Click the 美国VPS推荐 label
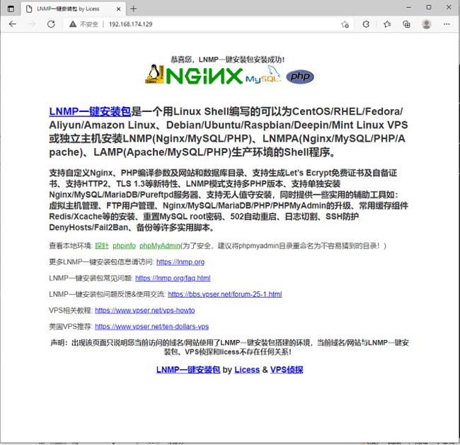The height and width of the screenshot is (445, 460). coord(71,327)
